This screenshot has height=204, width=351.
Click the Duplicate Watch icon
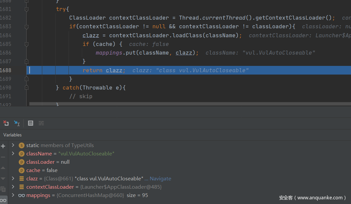[3, 189]
